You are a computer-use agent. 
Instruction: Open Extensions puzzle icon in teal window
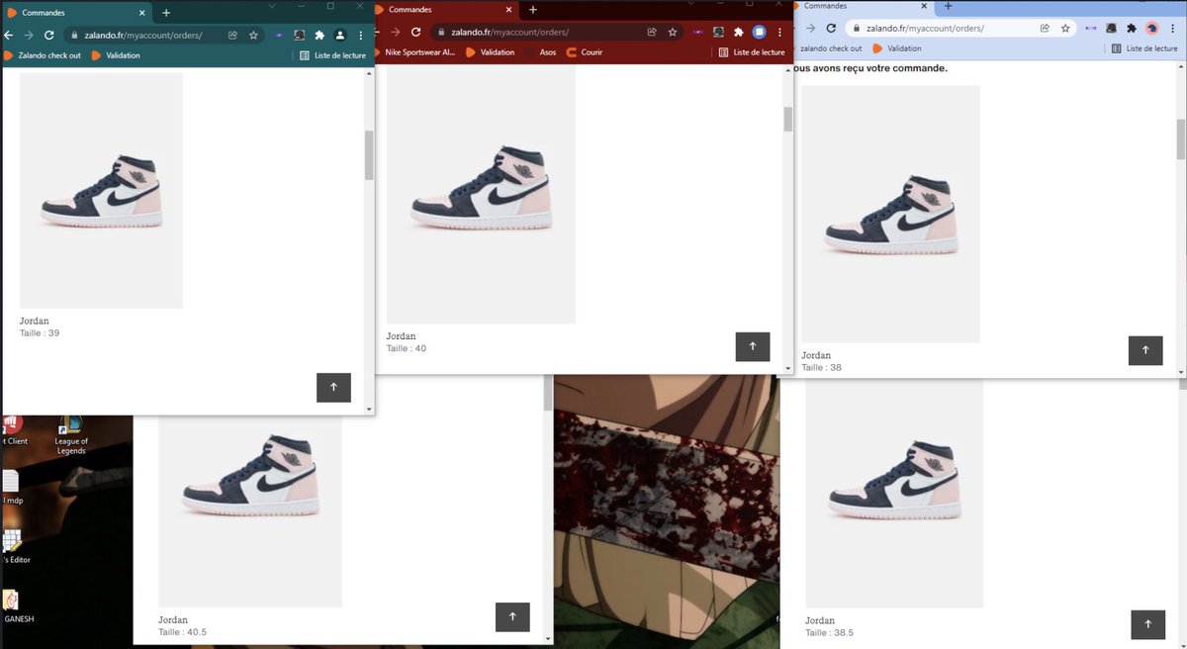[320, 35]
